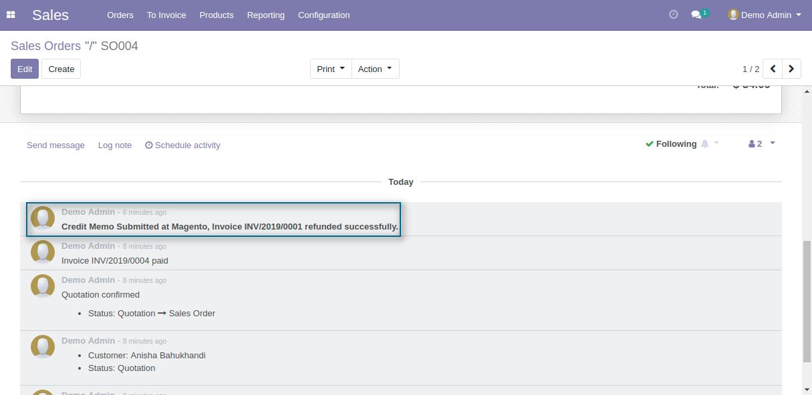Open the activities clock icon

(673, 15)
